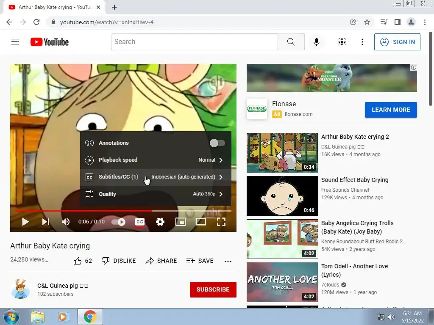Reload the current page
Image resolution: width=434 pixels, height=325 pixels.
pos(36,22)
